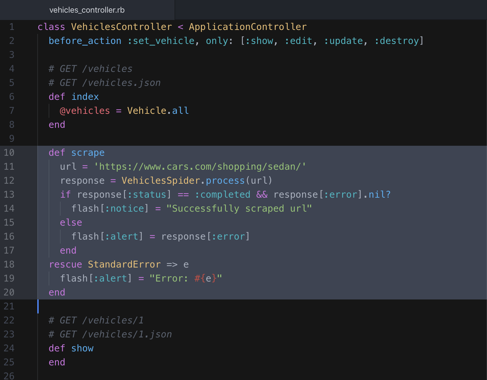Viewport: 487px width, 380px height.
Task: Click the :completed symbol on line 13
Action: tap(224, 194)
